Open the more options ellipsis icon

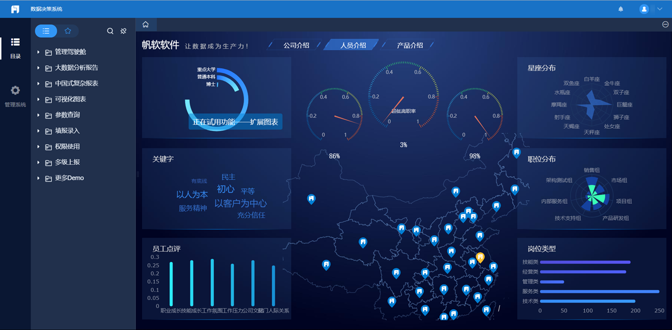665,24
